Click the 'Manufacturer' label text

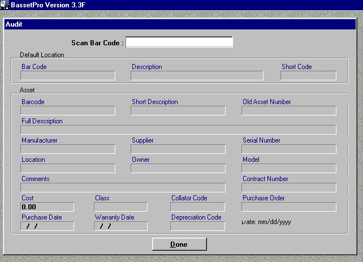[x=40, y=140]
